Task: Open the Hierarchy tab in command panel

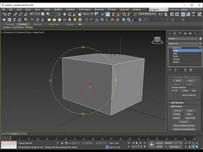Action: [x=180, y=33]
